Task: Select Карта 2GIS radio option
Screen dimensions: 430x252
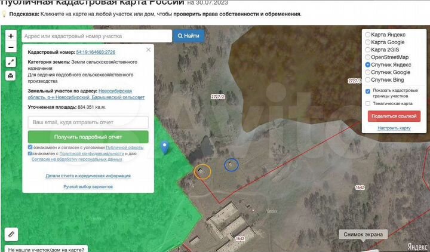Action: (x=368, y=50)
